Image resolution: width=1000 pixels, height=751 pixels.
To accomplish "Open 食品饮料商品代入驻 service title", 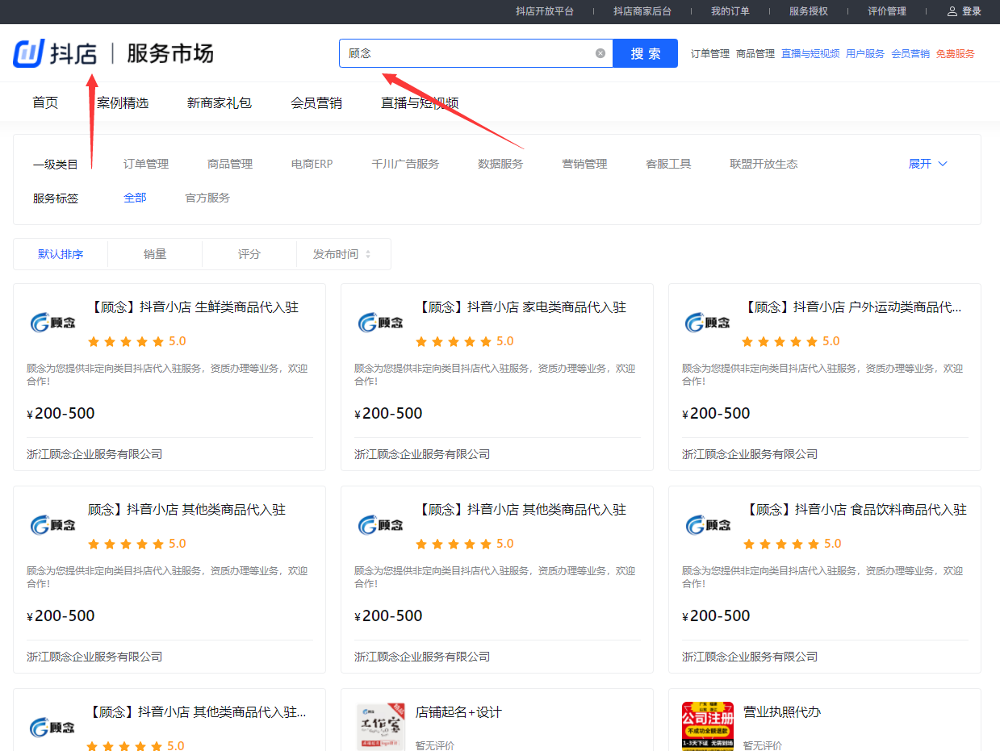I will pyautogui.click(x=855, y=510).
